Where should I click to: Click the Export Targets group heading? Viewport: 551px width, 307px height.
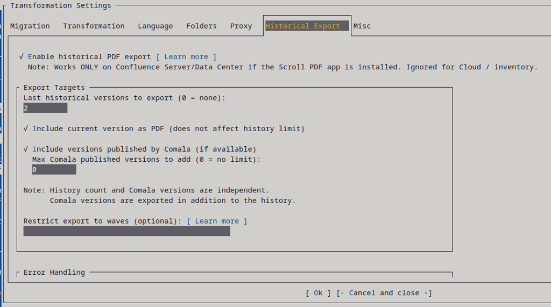tap(54, 88)
